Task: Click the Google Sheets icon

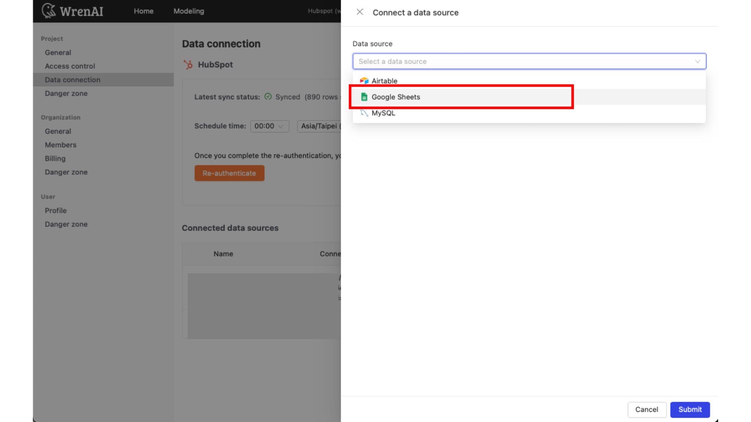Action: tap(364, 97)
